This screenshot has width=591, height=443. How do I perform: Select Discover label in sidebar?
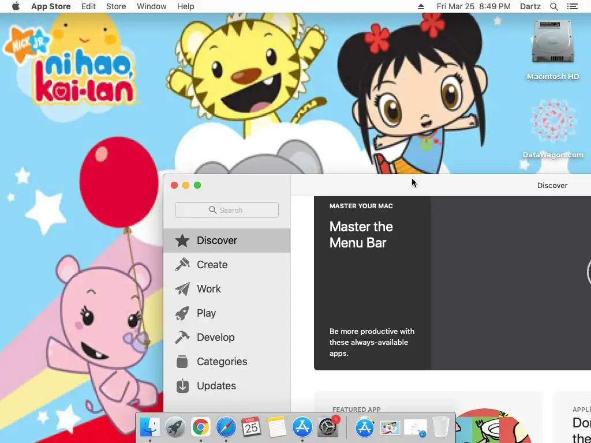point(217,241)
